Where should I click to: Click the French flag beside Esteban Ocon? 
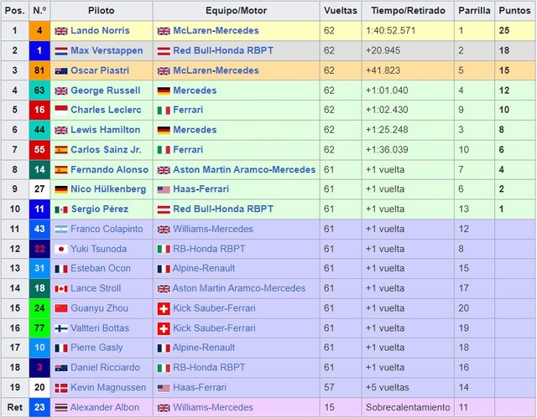coord(61,269)
